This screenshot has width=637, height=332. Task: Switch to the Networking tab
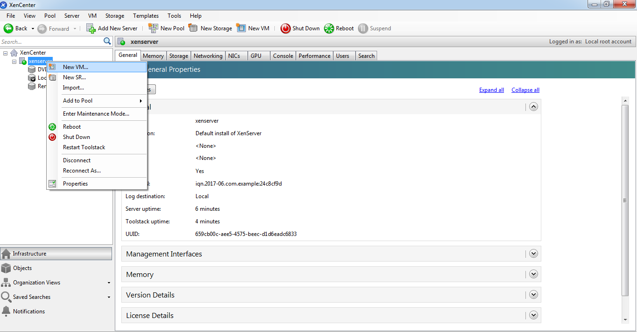tap(208, 56)
